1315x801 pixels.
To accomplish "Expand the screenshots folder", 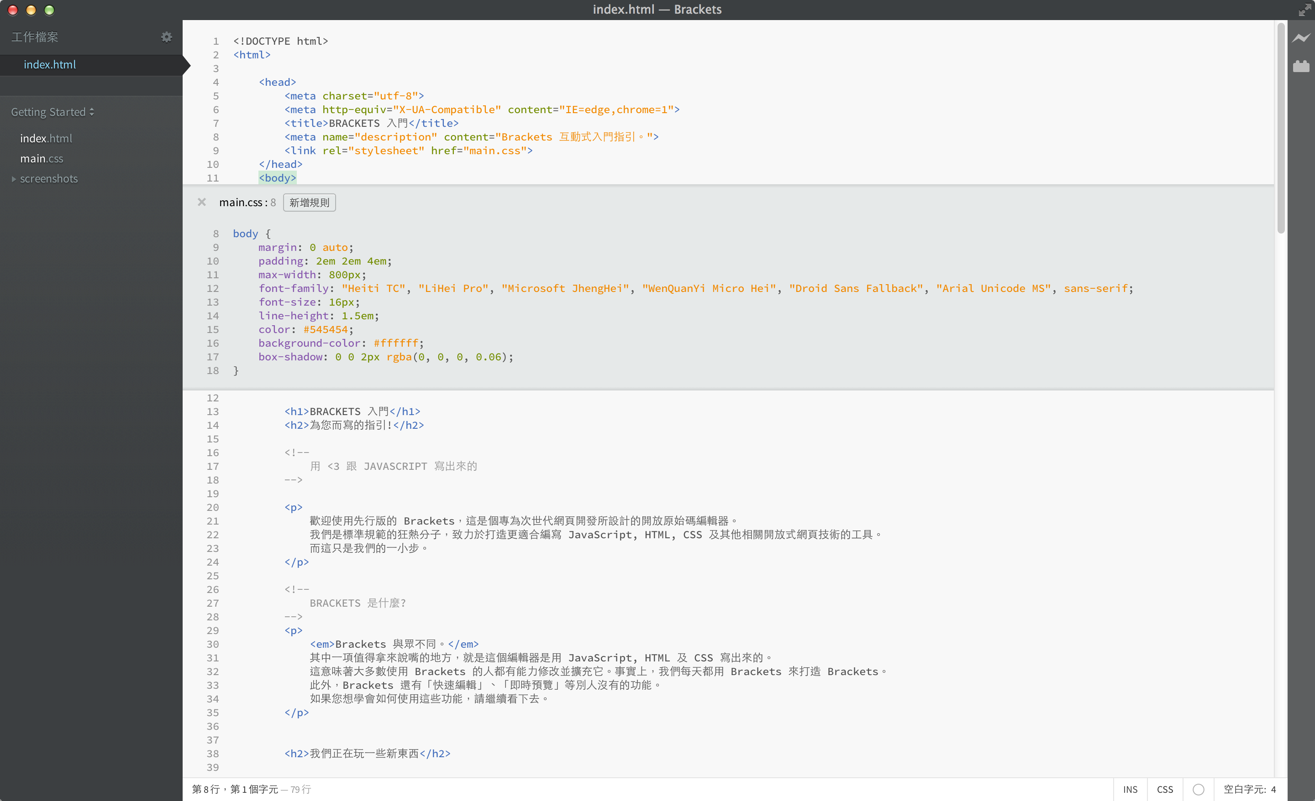I will [48, 179].
